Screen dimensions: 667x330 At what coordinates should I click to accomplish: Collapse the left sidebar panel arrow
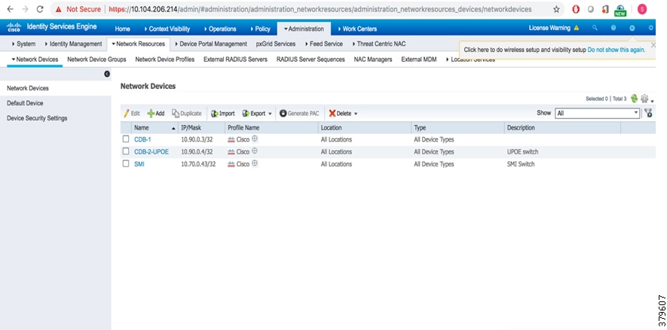pyautogui.click(x=107, y=74)
